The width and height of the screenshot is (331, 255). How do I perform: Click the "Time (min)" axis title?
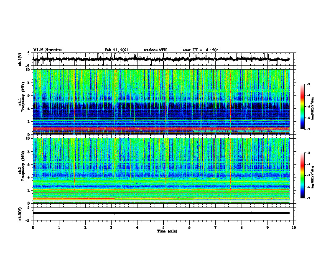(x=167, y=231)
